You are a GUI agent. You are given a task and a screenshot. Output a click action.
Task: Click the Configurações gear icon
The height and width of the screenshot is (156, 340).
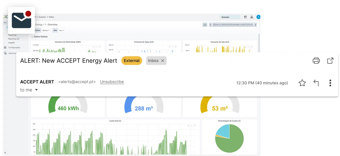coord(5,47)
